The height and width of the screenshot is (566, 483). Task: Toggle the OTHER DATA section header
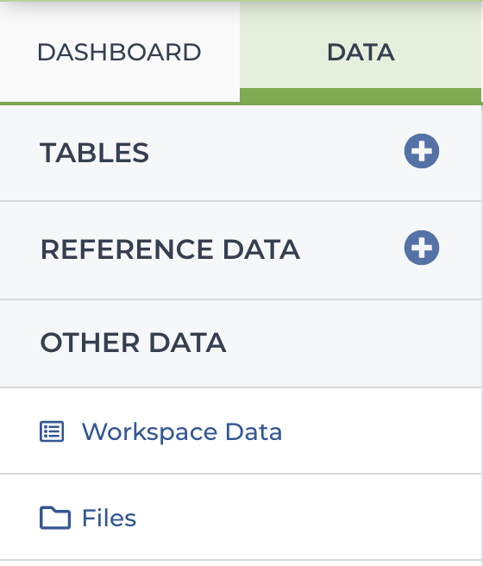pos(241,343)
